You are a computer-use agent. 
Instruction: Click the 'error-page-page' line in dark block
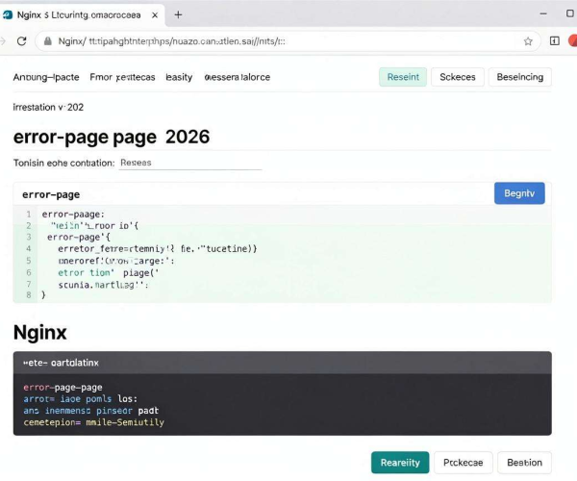(63, 388)
